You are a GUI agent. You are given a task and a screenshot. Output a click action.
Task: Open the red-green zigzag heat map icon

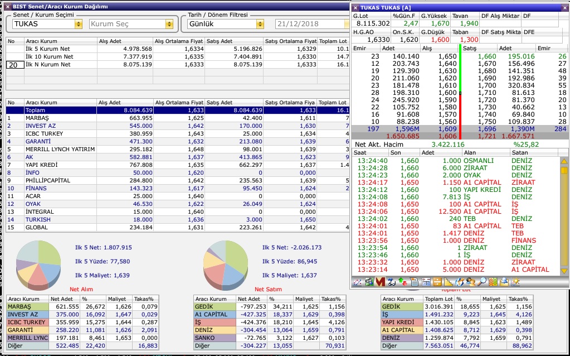click(493, 282)
